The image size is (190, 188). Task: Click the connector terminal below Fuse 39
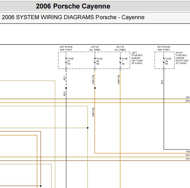coord(164,69)
